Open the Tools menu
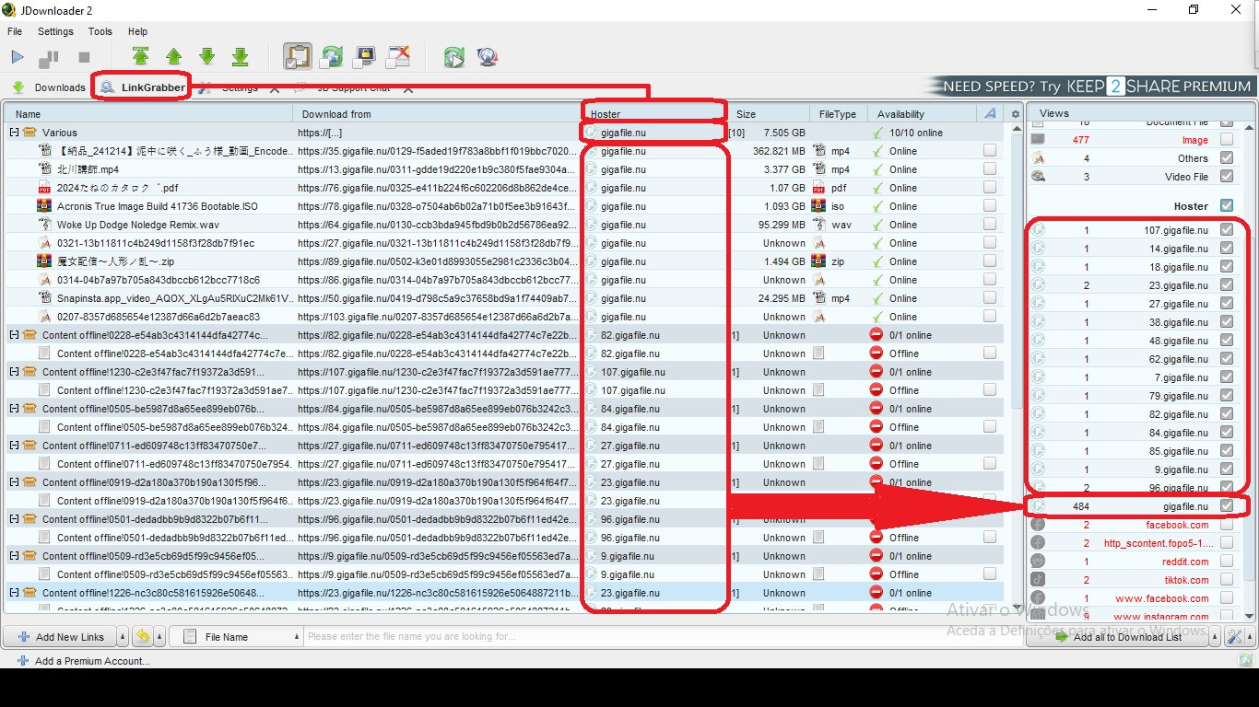Viewport: 1259px width, 707px height. [x=100, y=31]
